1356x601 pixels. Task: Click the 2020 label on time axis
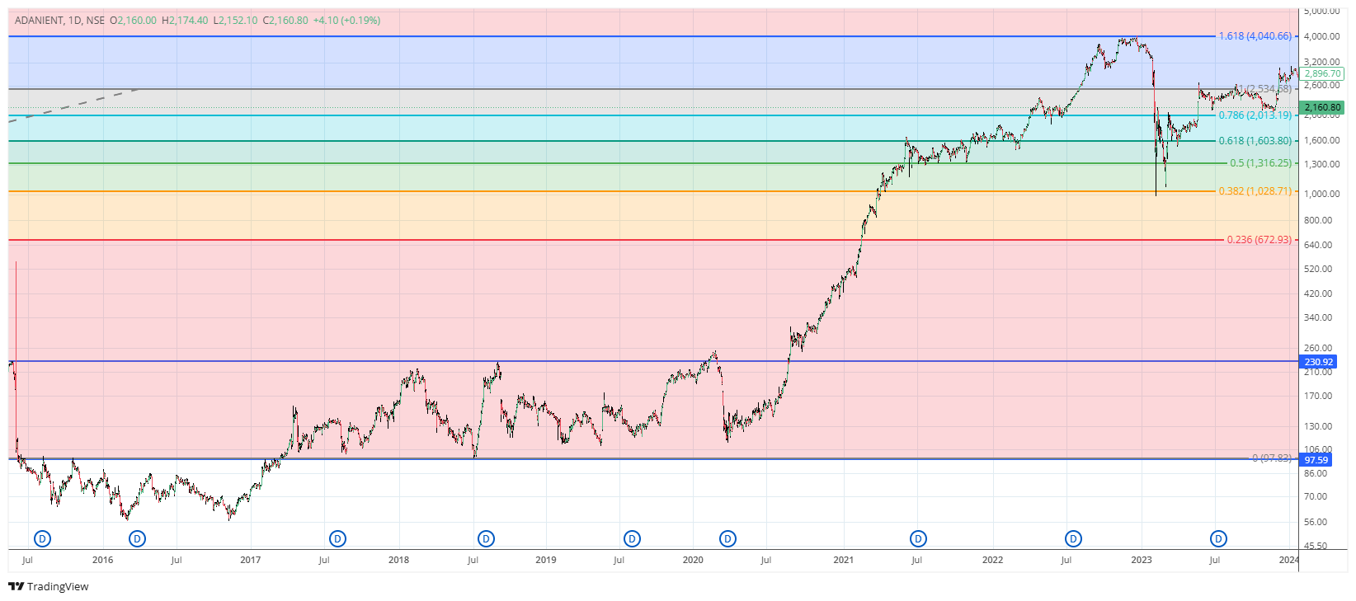coord(694,560)
